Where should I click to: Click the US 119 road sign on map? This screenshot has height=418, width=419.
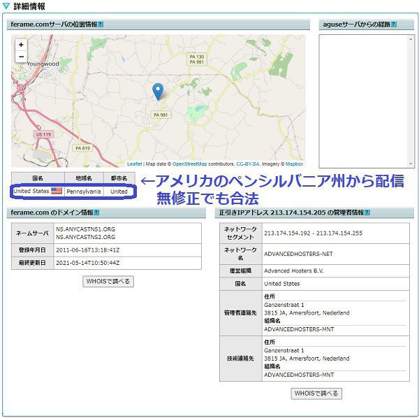pyautogui.click(x=43, y=134)
